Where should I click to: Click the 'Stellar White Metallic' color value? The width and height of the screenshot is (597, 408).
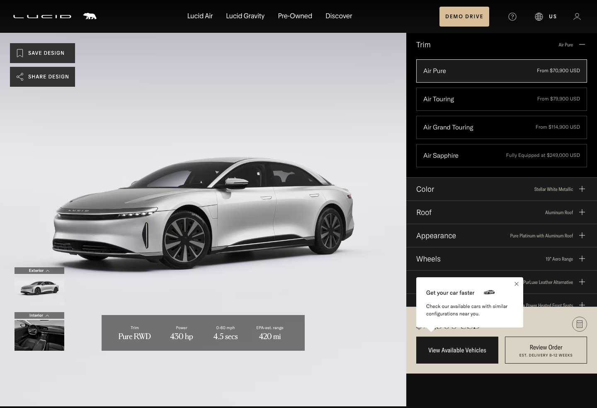coord(553,189)
